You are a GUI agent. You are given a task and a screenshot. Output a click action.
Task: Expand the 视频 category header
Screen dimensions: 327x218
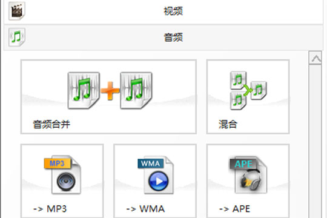pyautogui.click(x=163, y=12)
